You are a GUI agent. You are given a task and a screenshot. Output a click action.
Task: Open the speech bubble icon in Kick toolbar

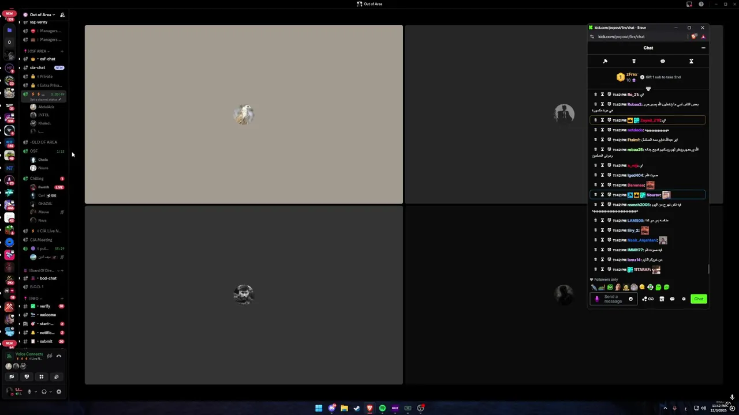[x=663, y=61]
